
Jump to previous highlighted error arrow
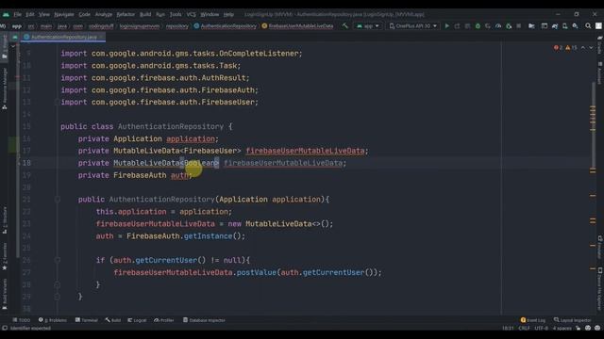click(583, 48)
